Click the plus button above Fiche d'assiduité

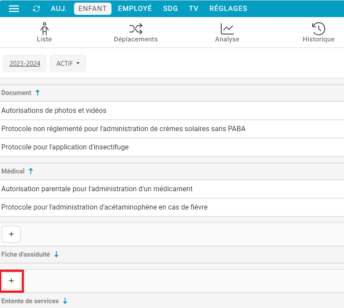point(11,234)
